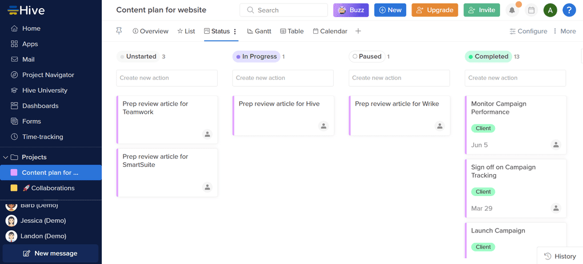Click Create new action under Paused

click(400, 78)
